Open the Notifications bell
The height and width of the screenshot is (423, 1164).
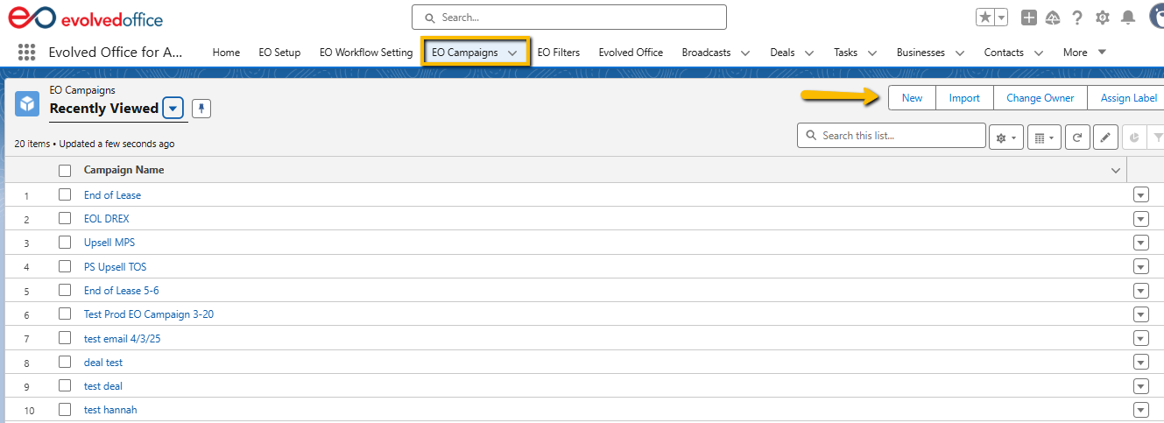click(x=1128, y=18)
